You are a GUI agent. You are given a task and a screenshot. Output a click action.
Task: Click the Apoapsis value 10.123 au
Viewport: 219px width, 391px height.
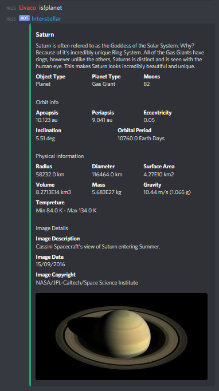[46, 120]
